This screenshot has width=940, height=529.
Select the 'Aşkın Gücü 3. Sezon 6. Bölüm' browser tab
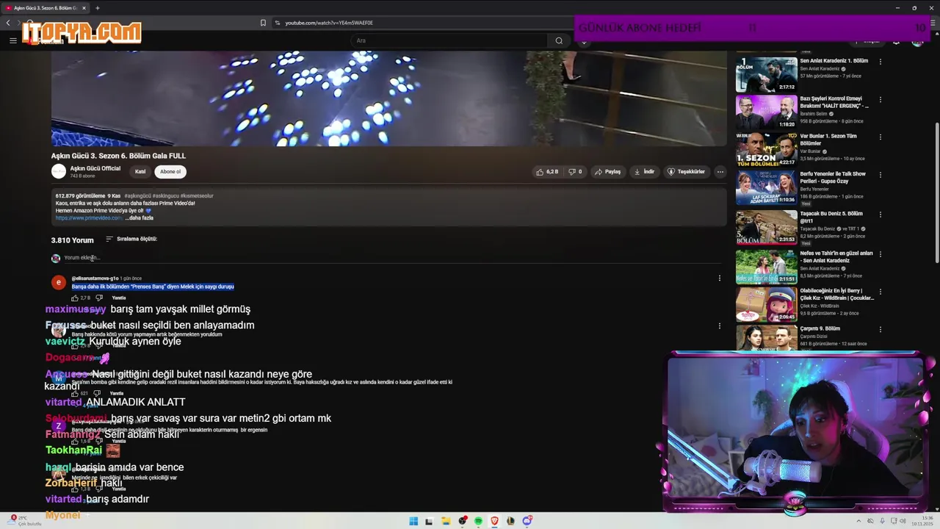tap(46, 8)
